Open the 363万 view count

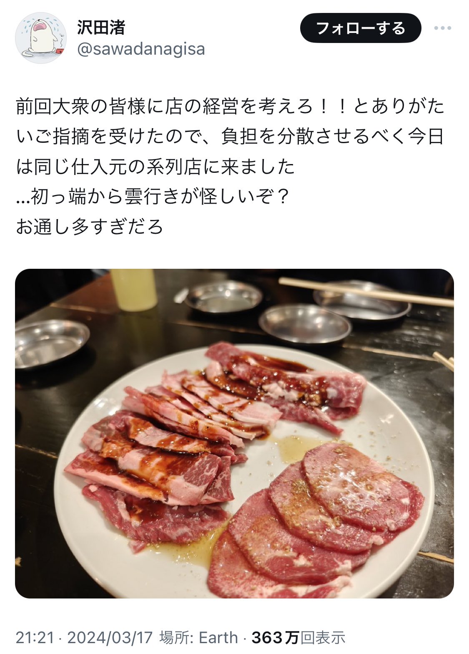pyautogui.click(x=275, y=637)
